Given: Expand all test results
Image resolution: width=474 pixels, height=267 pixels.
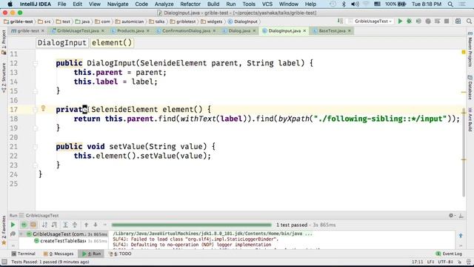Looking at the screenshot, I should point(65,225).
